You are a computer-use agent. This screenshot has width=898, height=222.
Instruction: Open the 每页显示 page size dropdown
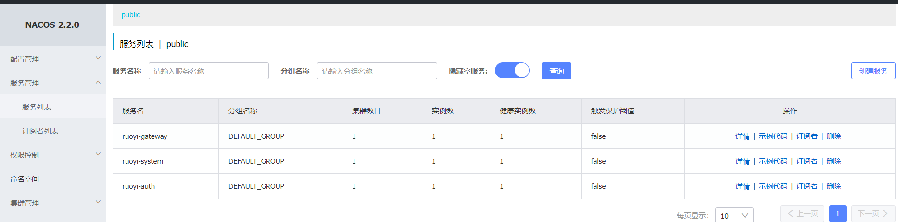(734, 215)
